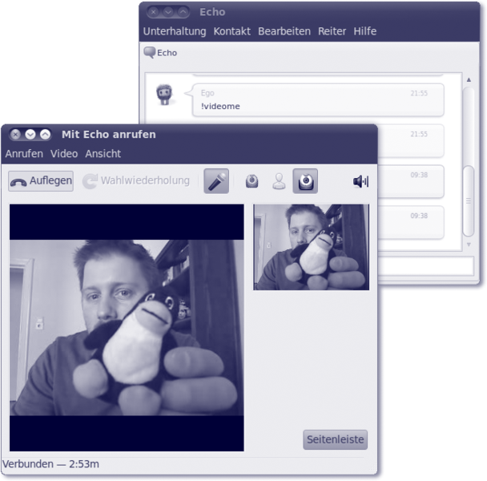This screenshot has width=487, height=481.
Task: Open the Anrufen menu
Action: pyautogui.click(x=24, y=153)
